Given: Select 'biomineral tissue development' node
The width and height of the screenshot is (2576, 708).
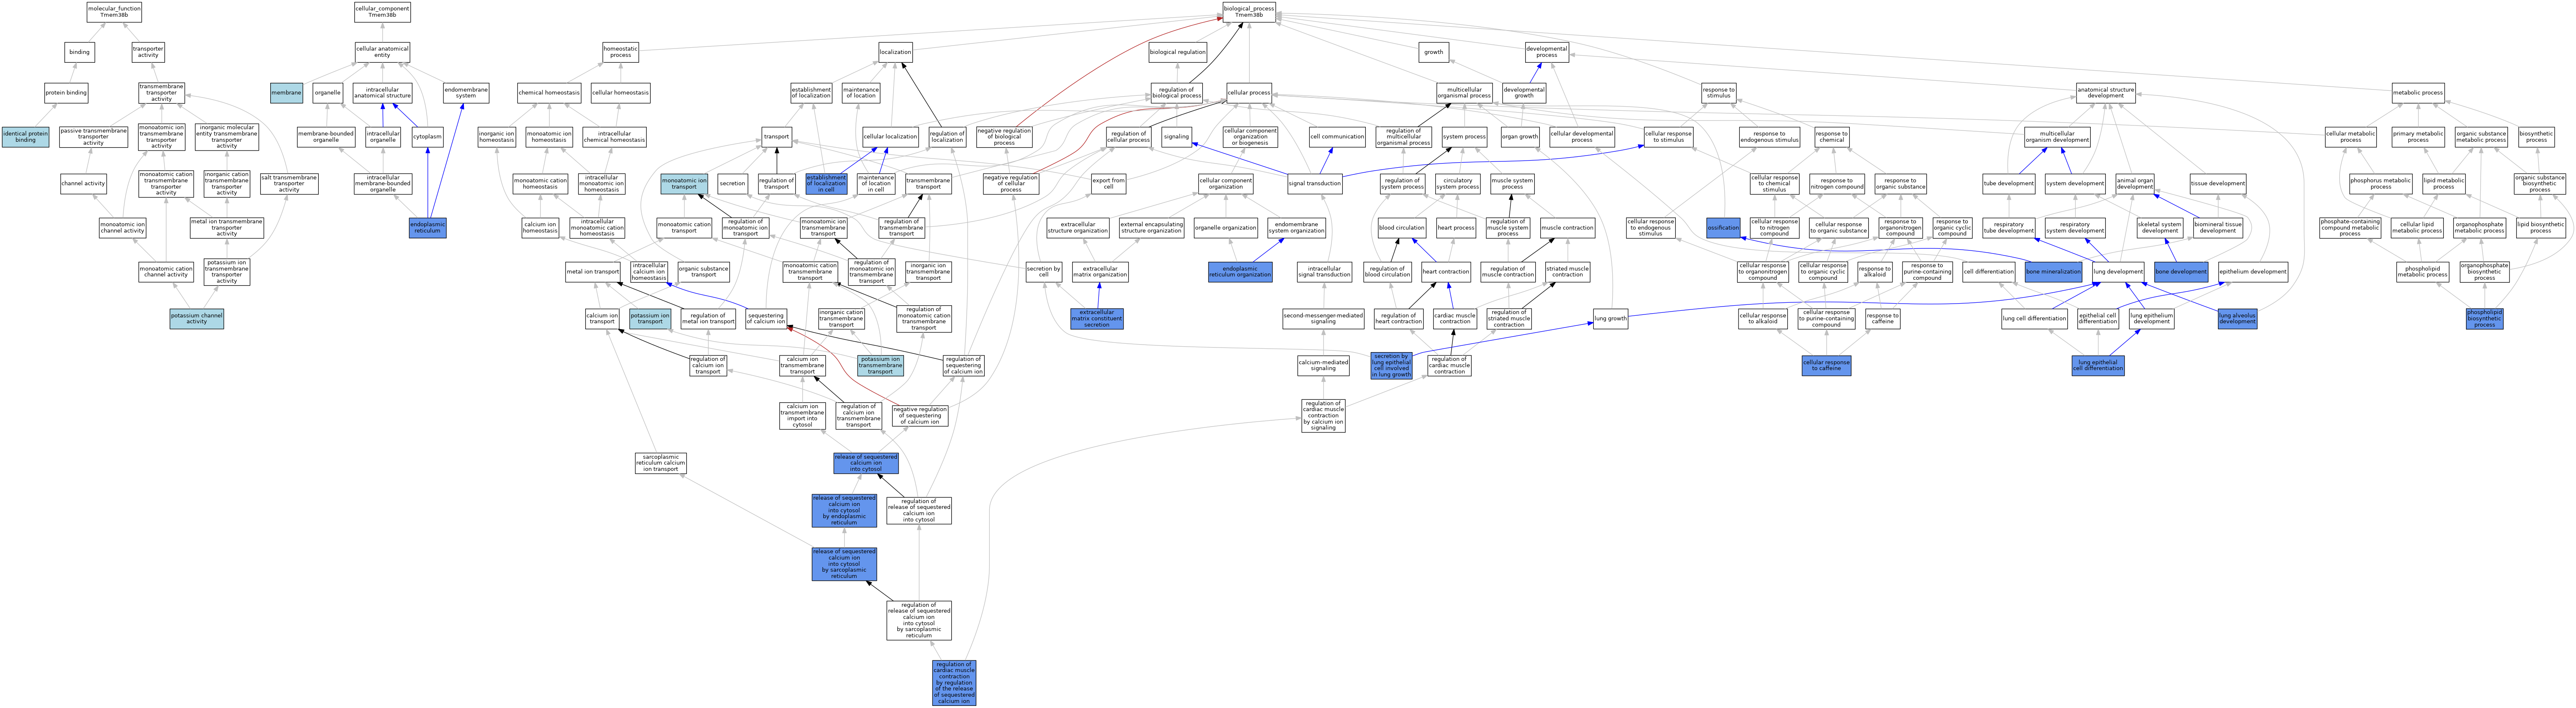Looking at the screenshot, I should tap(2217, 228).
